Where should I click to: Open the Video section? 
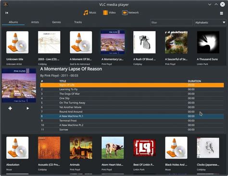(109, 13)
